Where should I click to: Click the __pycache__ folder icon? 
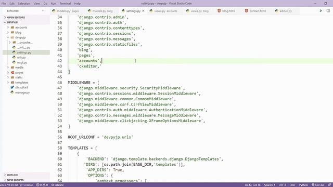tap(14, 43)
